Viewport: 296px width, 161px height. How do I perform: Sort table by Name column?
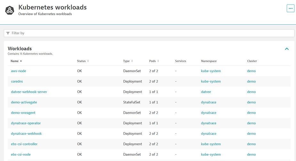(x=16, y=61)
